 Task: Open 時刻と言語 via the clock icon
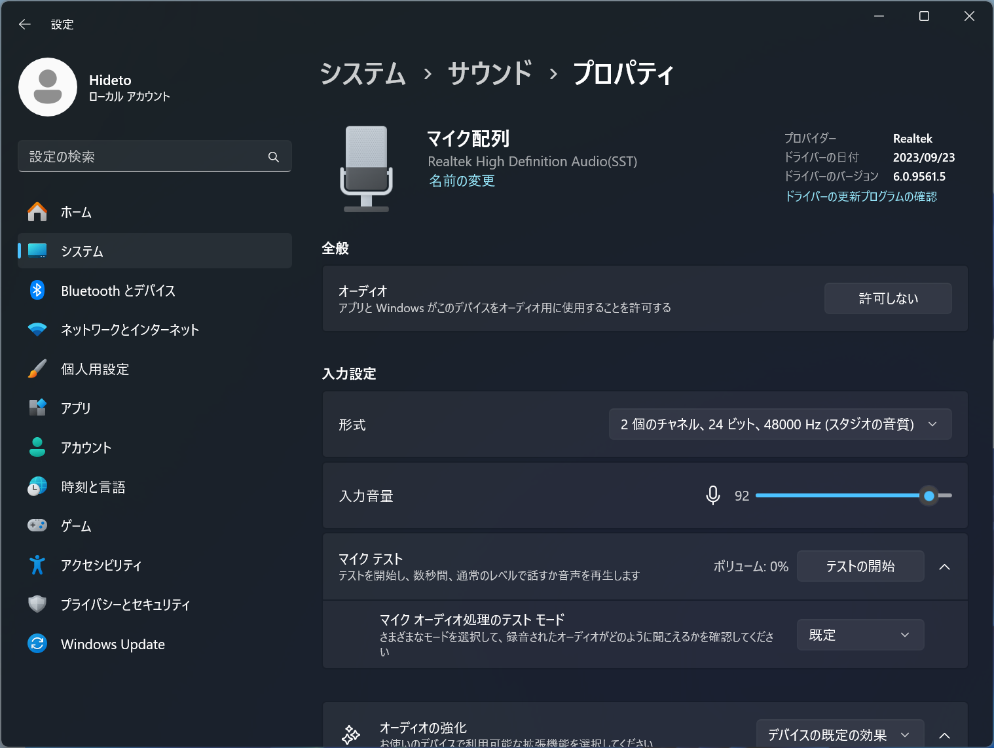[37, 486]
